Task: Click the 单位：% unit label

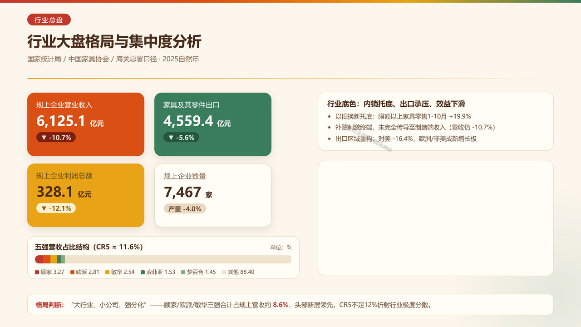Action: [x=281, y=248]
